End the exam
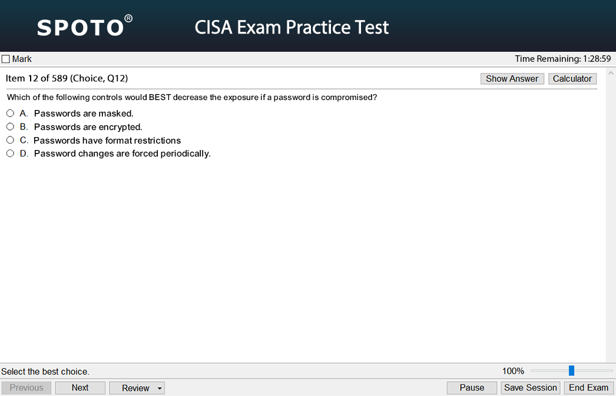This screenshot has height=396, width=616. [x=588, y=388]
